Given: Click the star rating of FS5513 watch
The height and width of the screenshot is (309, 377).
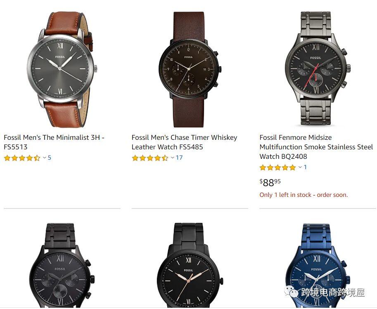Looking at the screenshot, I should [x=22, y=158].
